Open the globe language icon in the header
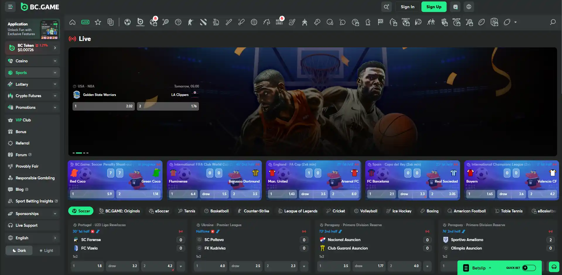Screen dimensions: 562x275 [469, 7]
